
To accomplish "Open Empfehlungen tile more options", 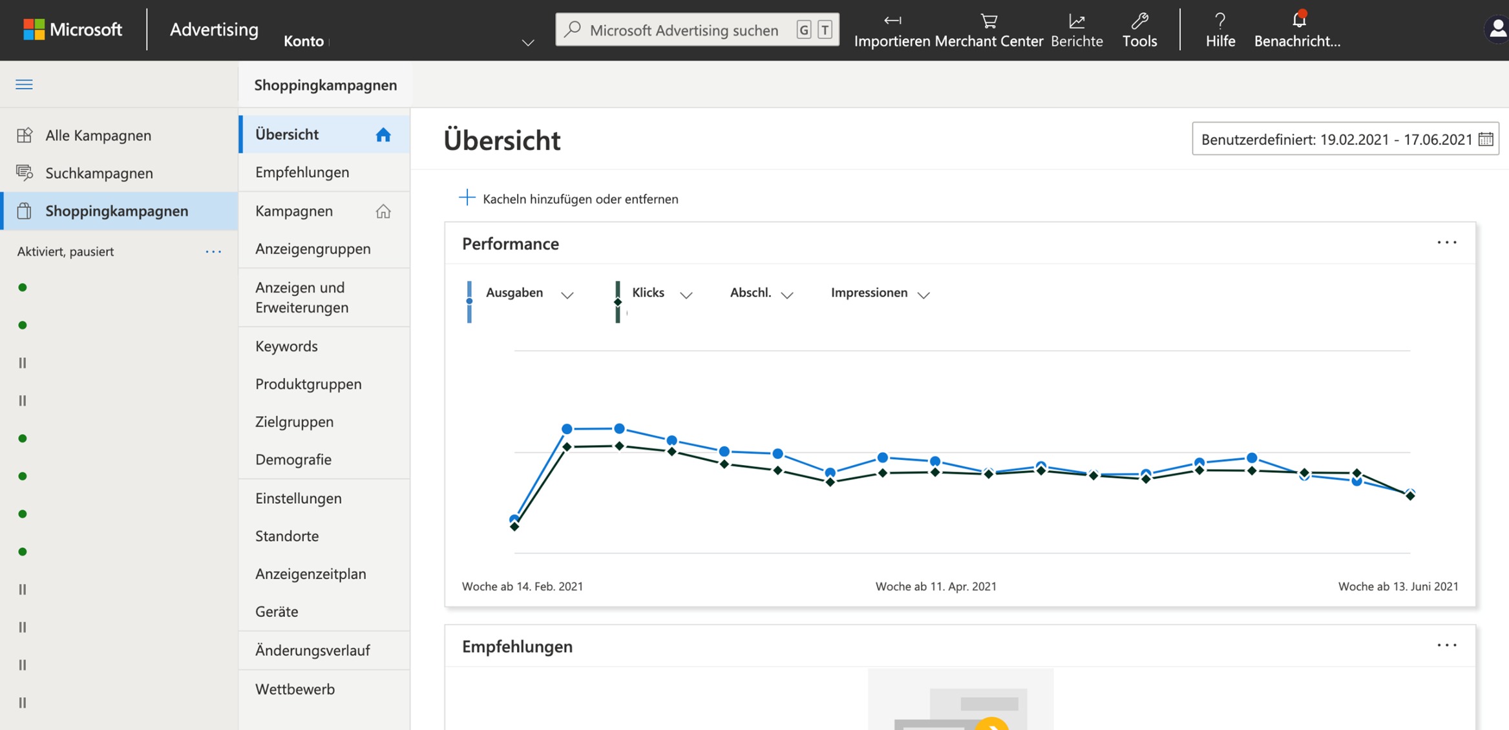I will click(1446, 645).
